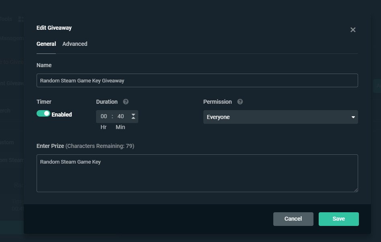
Task: Click the Permission help question mark icon
Action: (x=240, y=102)
